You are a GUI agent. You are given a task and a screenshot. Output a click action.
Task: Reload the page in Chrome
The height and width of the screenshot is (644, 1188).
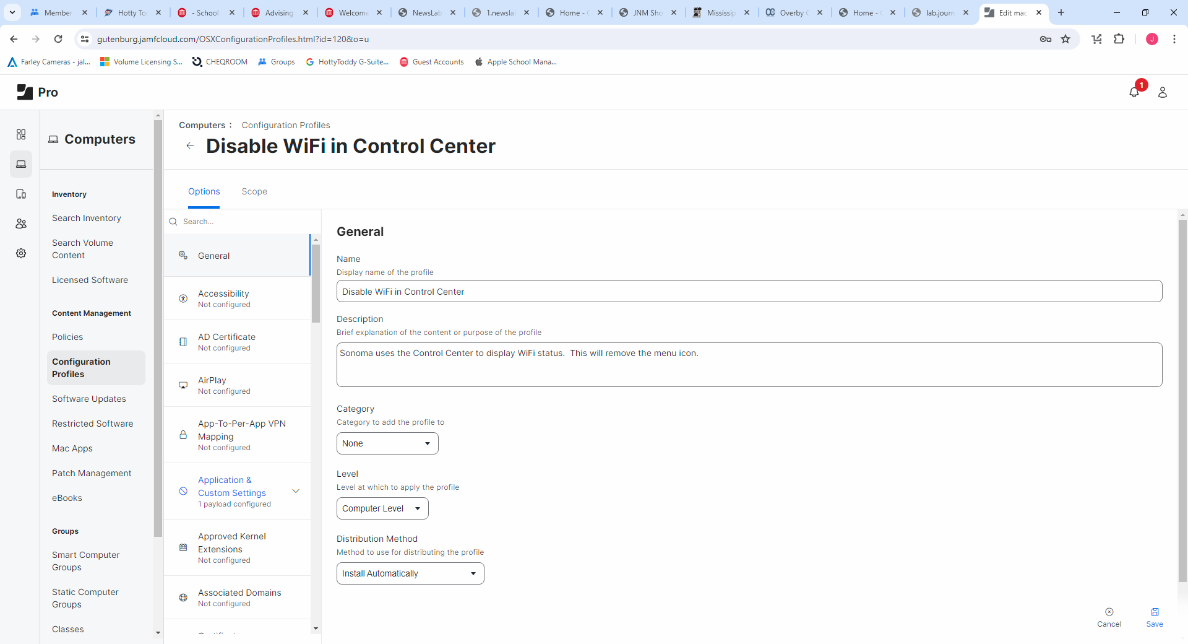click(58, 39)
